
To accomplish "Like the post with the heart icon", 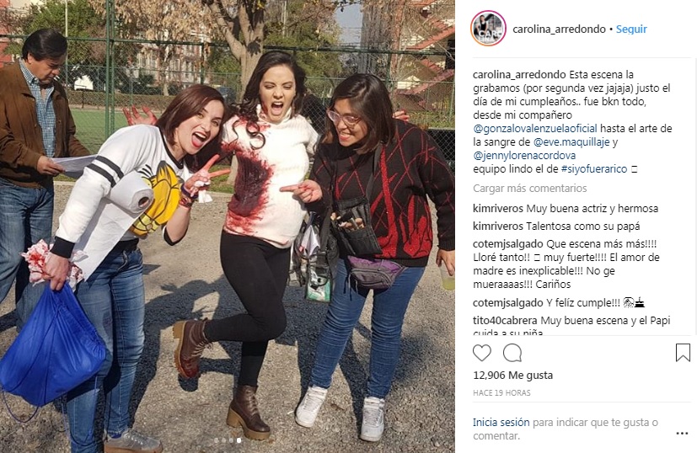I will point(482,353).
